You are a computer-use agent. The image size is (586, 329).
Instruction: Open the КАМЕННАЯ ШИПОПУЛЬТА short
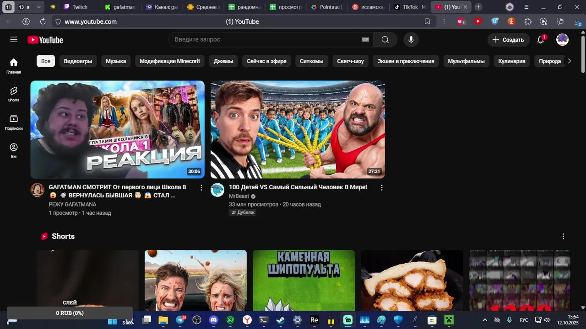[304, 281]
